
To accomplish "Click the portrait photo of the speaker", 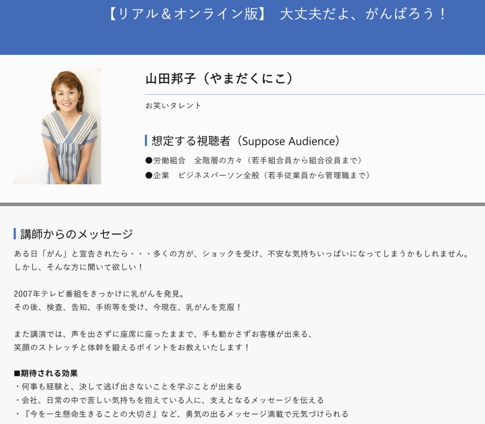I will 57,126.
